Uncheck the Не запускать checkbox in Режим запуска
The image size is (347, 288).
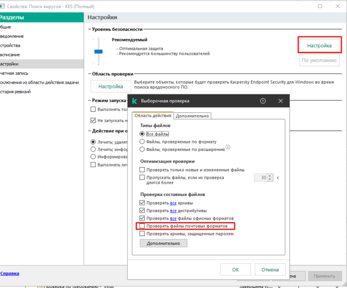point(93,120)
